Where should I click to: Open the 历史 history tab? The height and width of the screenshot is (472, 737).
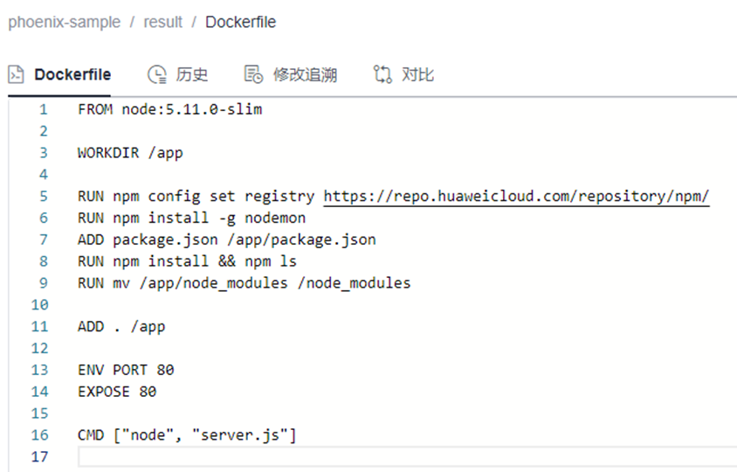click(x=191, y=74)
